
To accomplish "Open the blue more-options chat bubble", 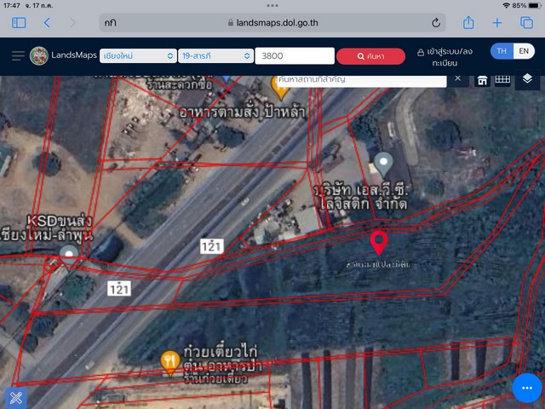I will tap(527, 389).
